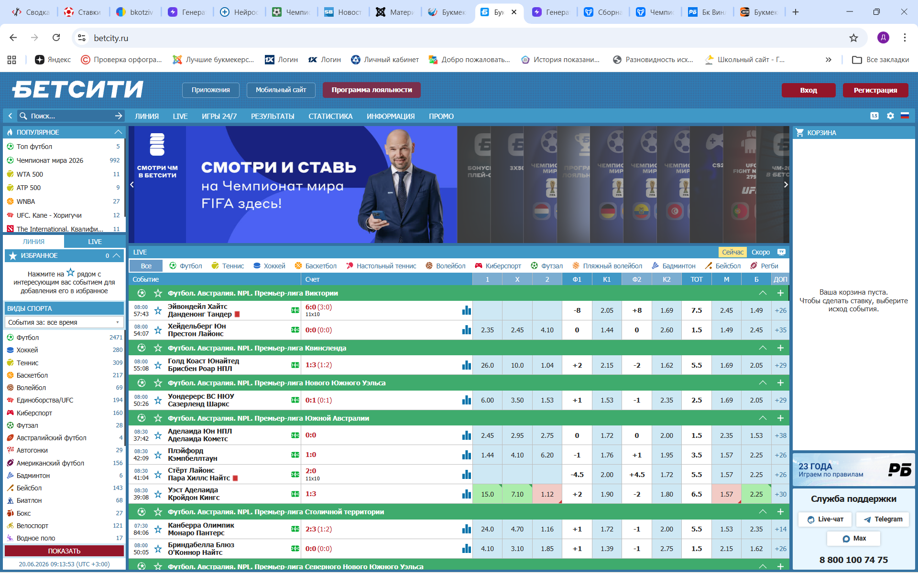
Task: Collapse Премьер-лига Виктории league group
Action: pos(763,293)
